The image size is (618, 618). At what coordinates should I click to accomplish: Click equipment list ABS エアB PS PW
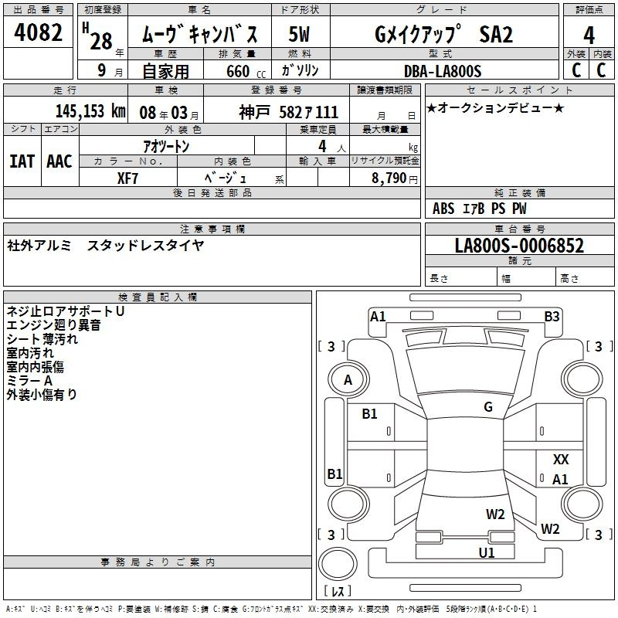(479, 209)
